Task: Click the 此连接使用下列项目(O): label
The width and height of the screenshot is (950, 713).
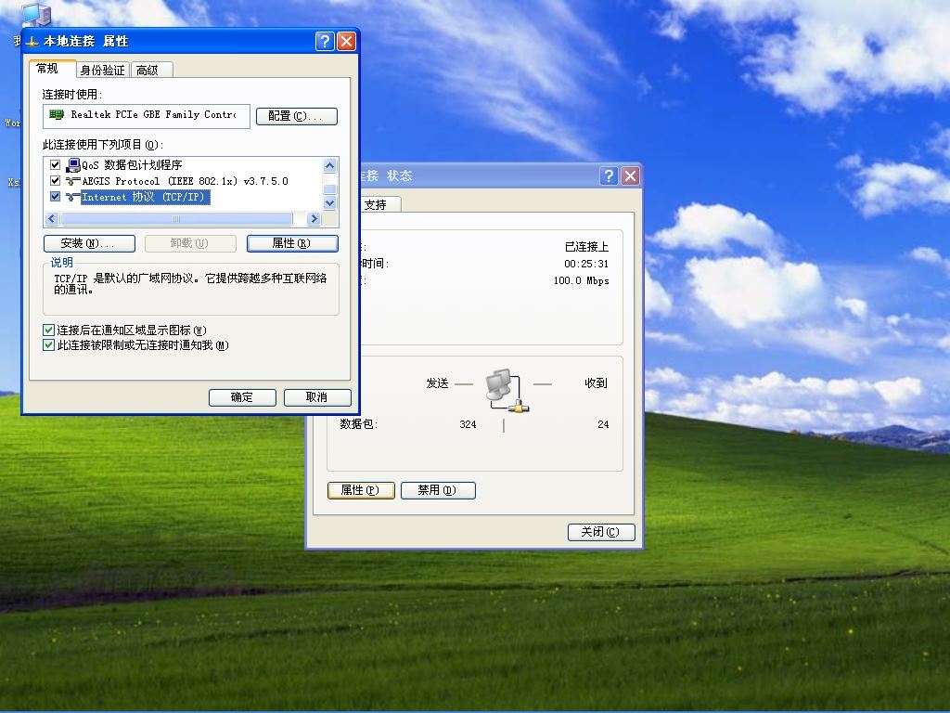Action: click(102, 144)
